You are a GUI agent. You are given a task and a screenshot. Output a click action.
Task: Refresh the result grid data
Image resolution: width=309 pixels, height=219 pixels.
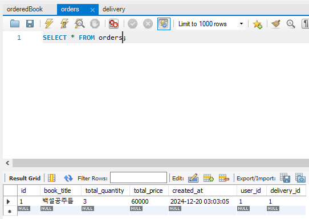(68, 178)
